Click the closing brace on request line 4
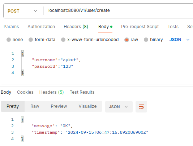193x146 pixels. [x=22, y=73]
